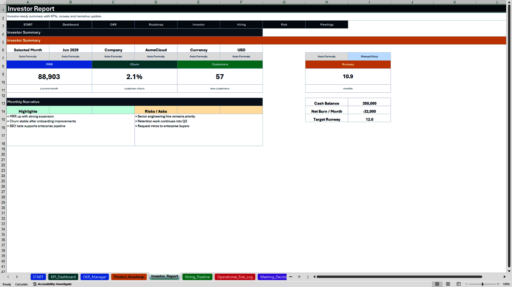
Task: Select the MRR value 88,903
Action: point(49,77)
